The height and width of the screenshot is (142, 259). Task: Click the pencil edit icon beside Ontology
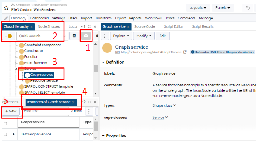tap(6, 18)
